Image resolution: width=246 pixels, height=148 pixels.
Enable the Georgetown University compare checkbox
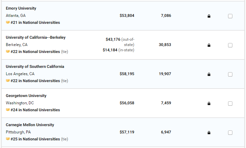pyautogui.click(x=230, y=103)
